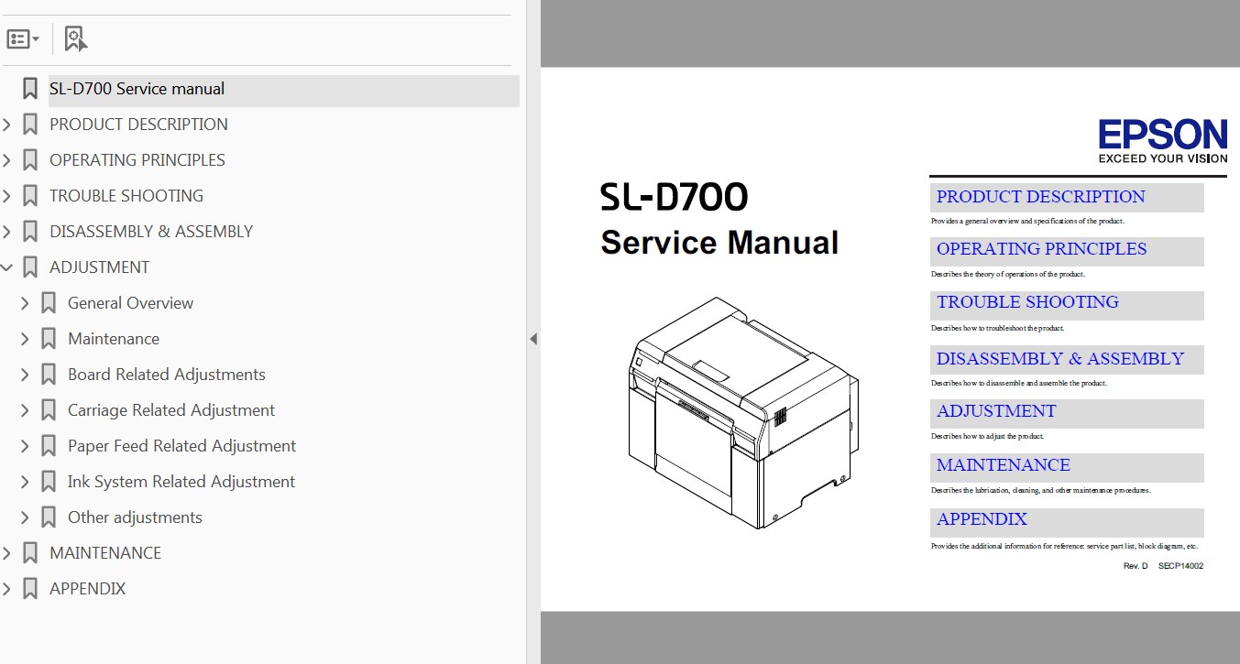Expand the Carriage Related Adjustment bookmark
Image resolution: width=1240 pixels, height=664 pixels.
coord(26,410)
